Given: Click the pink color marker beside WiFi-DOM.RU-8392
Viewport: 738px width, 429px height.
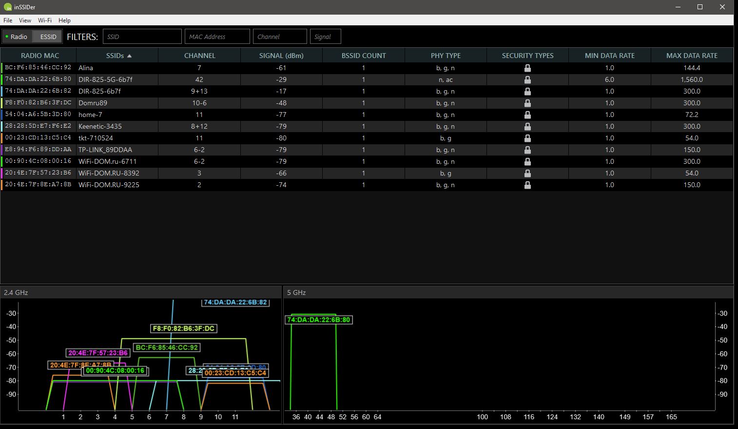Looking at the screenshot, I should 2,173.
